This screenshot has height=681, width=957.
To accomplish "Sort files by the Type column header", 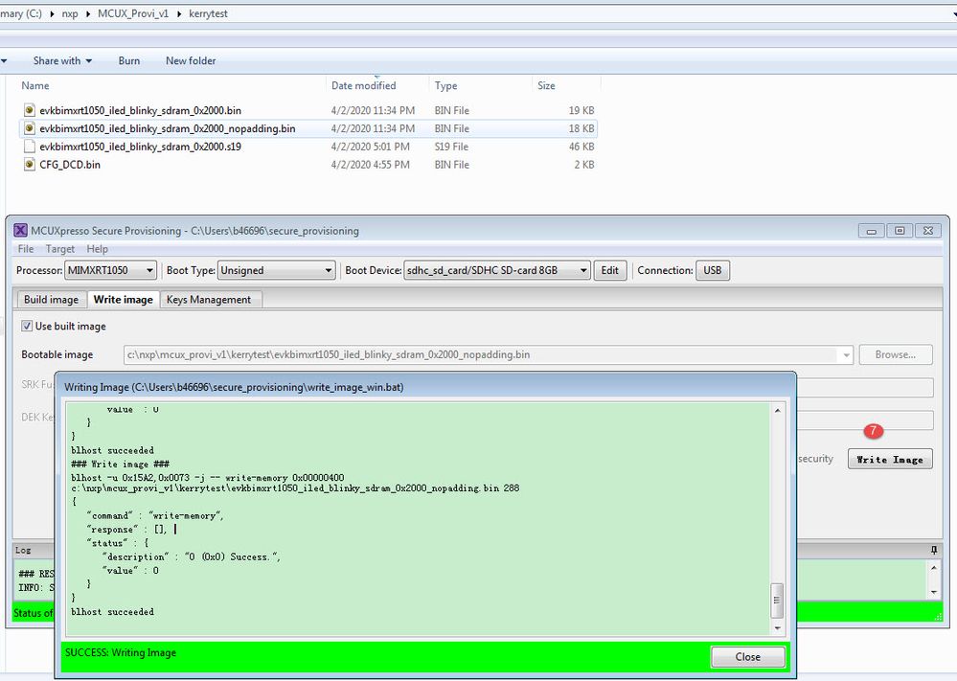I will click(445, 86).
